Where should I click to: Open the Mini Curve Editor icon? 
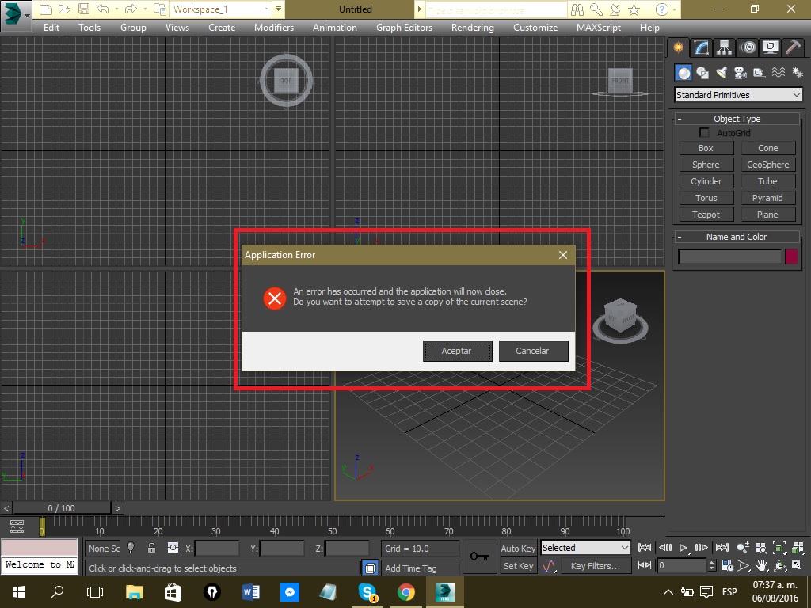pos(17,526)
